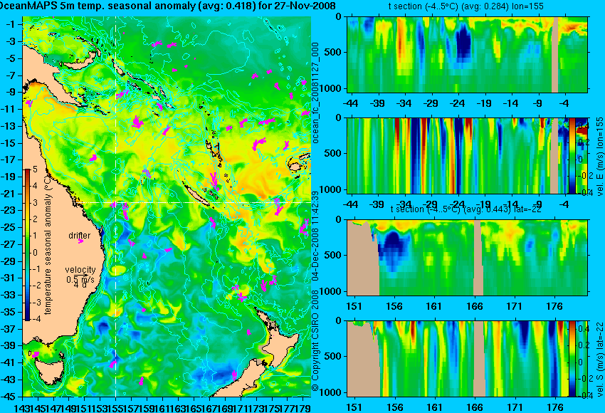Click the '0.5 m/s' velocity scale text
Screen dimensions: 605x413
(80, 278)
